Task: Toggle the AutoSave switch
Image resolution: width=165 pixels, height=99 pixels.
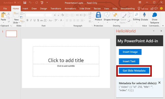Action: click(17, 3)
